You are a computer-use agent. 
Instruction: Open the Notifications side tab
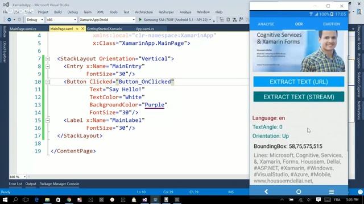click(x=359, y=110)
